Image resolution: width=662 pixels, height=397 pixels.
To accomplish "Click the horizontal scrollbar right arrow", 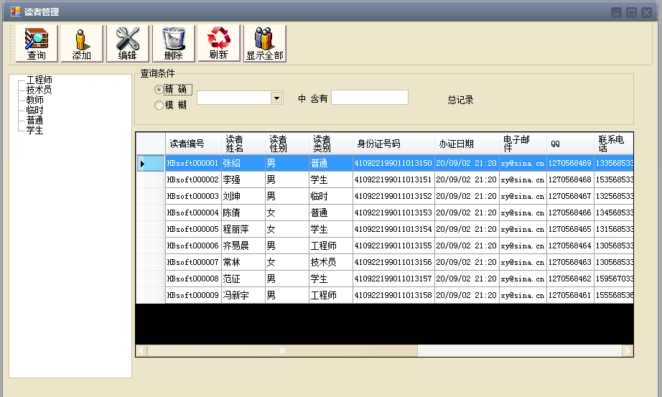I will pos(628,350).
